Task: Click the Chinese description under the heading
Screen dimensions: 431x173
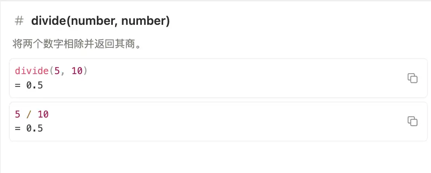Action: 76,44
